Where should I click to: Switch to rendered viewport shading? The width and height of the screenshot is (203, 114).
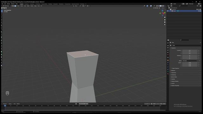pyautogui.click(x=164, y=6)
